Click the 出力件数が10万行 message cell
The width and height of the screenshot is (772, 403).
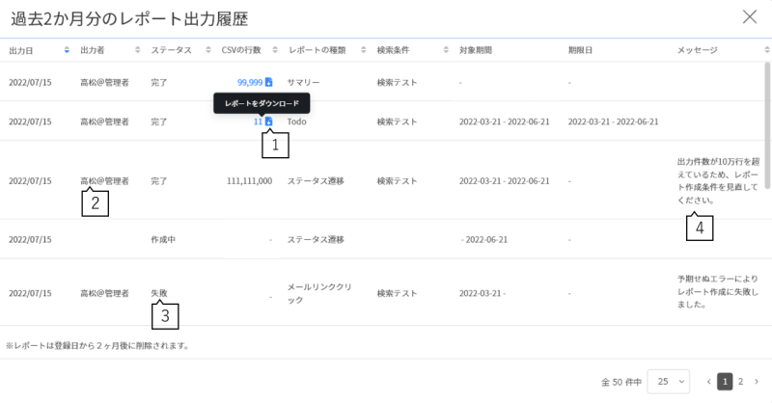pyautogui.click(x=718, y=180)
